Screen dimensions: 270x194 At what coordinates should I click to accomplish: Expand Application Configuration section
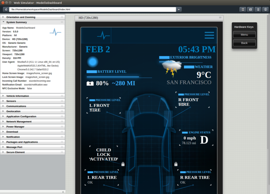32,116
